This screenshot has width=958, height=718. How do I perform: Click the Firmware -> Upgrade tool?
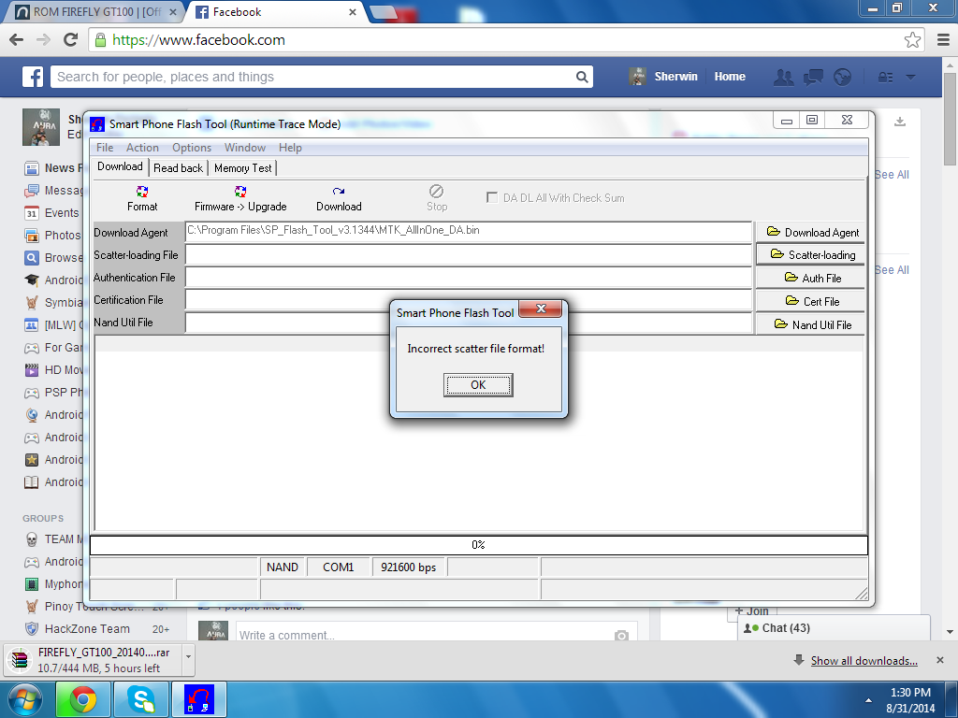click(x=240, y=198)
